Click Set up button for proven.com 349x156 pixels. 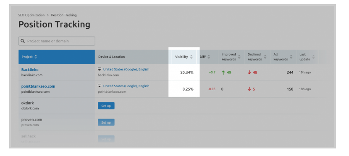tap(106, 122)
